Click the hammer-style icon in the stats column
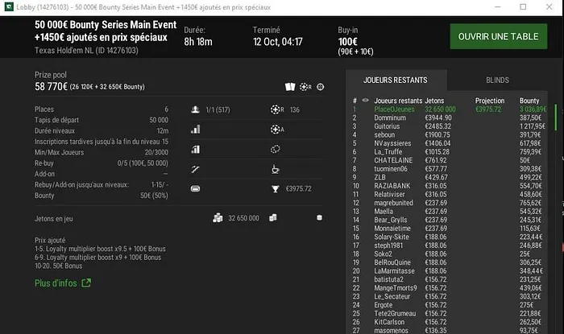564x334 pixels. click(195, 169)
